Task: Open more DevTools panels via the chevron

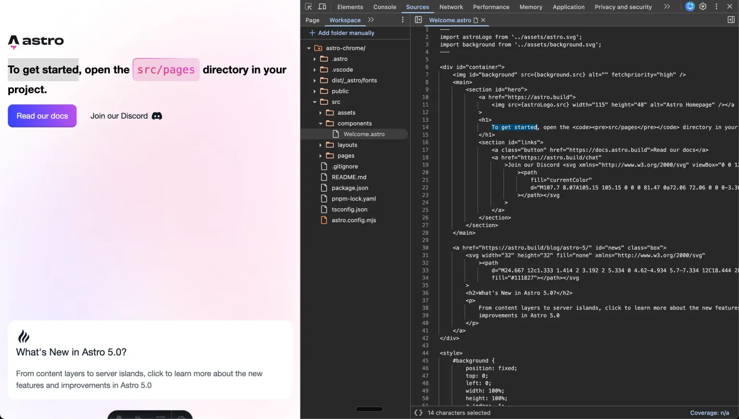Action: (667, 7)
